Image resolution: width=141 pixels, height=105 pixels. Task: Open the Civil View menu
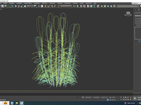(44, 3)
